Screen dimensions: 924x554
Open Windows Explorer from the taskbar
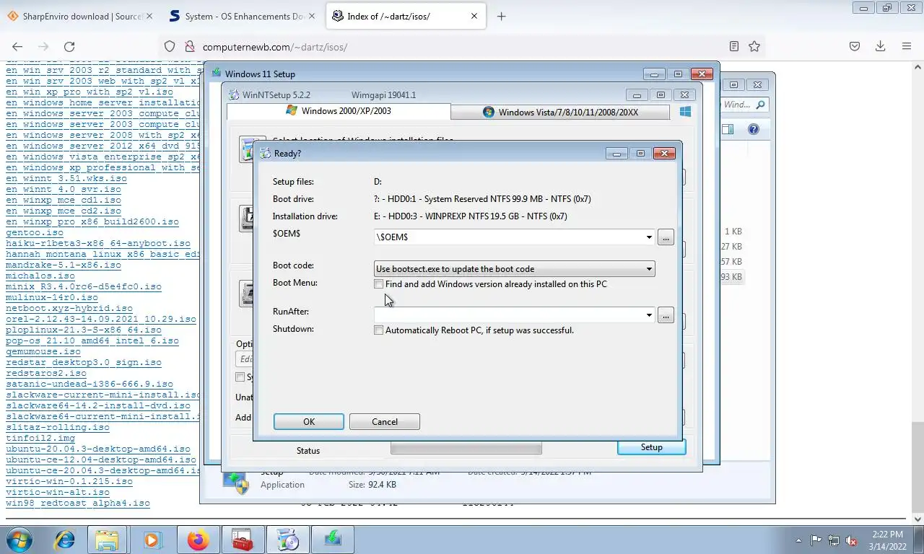pyautogui.click(x=108, y=540)
